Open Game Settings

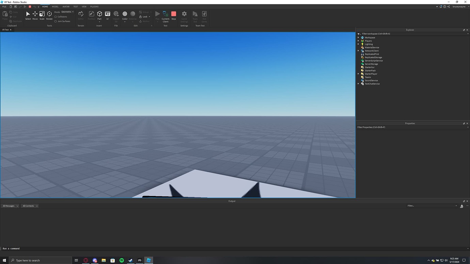[x=184, y=15]
